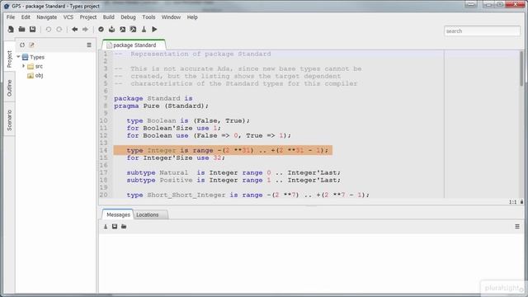Select the package Standard editor tab
The width and height of the screenshot is (528, 297).
click(134, 45)
